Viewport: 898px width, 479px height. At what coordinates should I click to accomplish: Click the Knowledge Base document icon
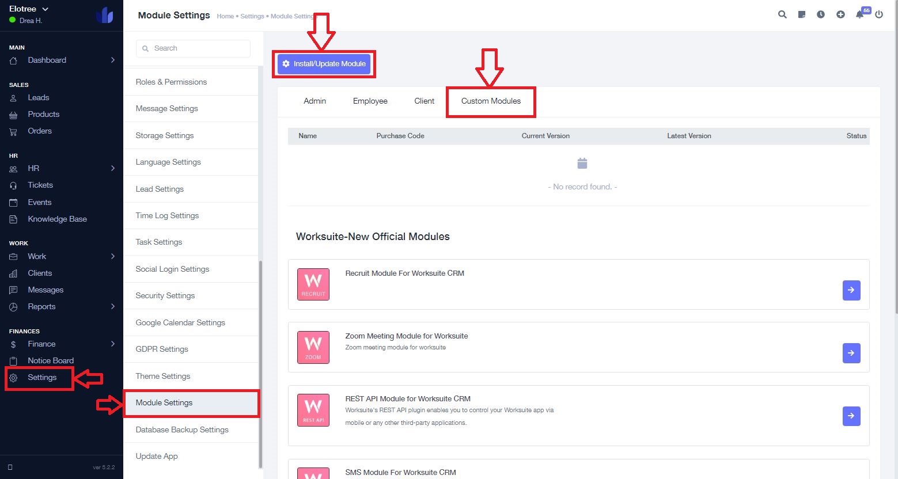pyautogui.click(x=13, y=219)
